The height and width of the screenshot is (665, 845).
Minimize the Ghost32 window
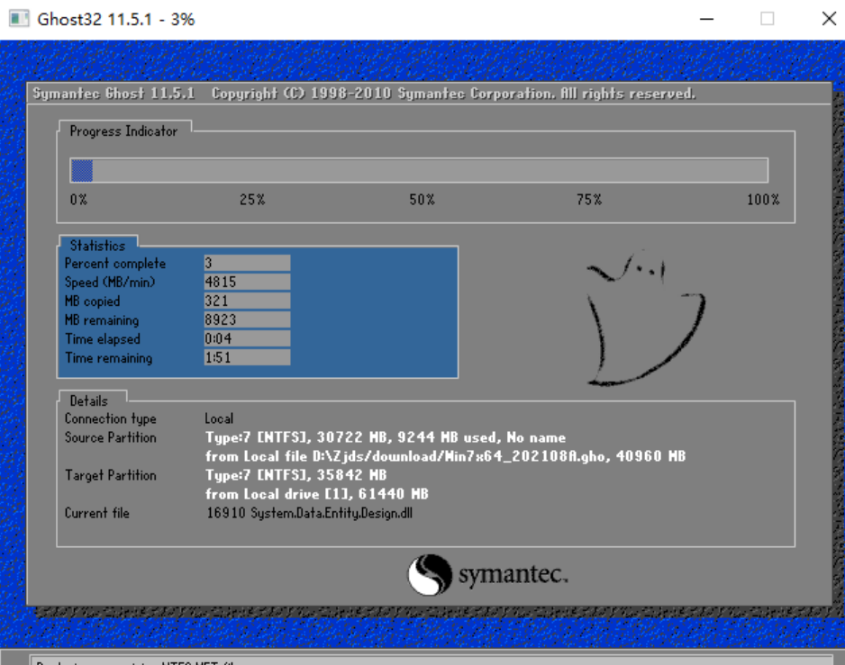[x=704, y=19]
